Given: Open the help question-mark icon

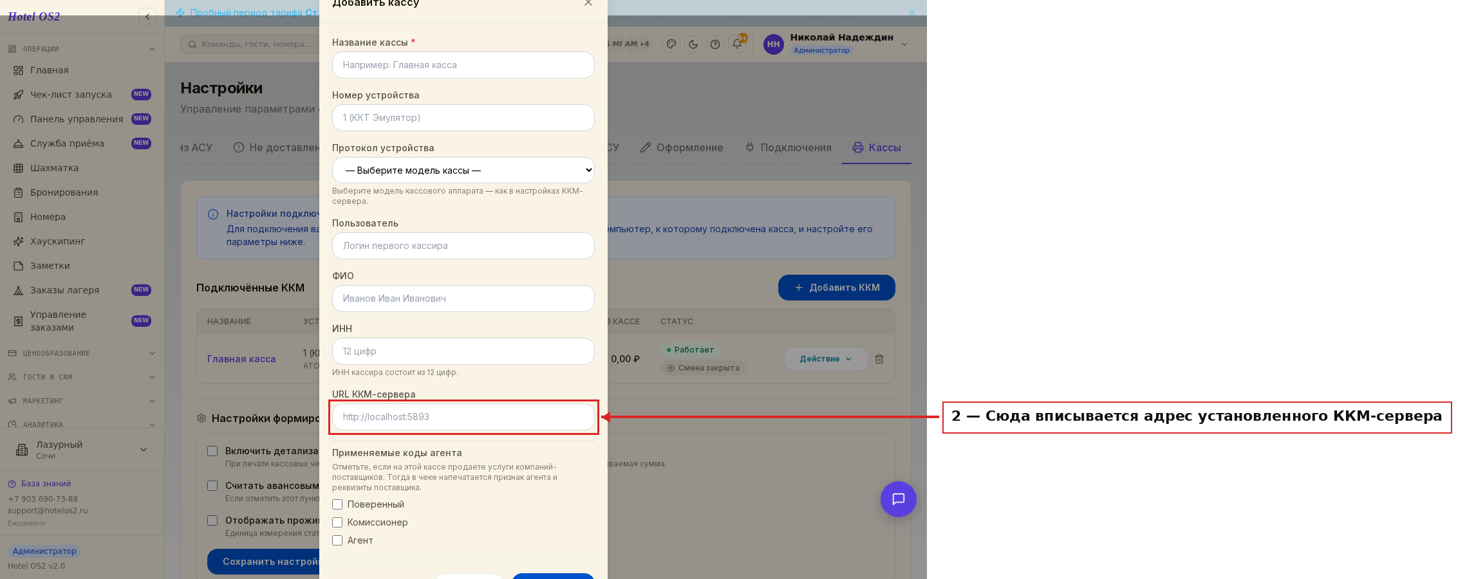Looking at the screenshot, I should pos(715,44).
